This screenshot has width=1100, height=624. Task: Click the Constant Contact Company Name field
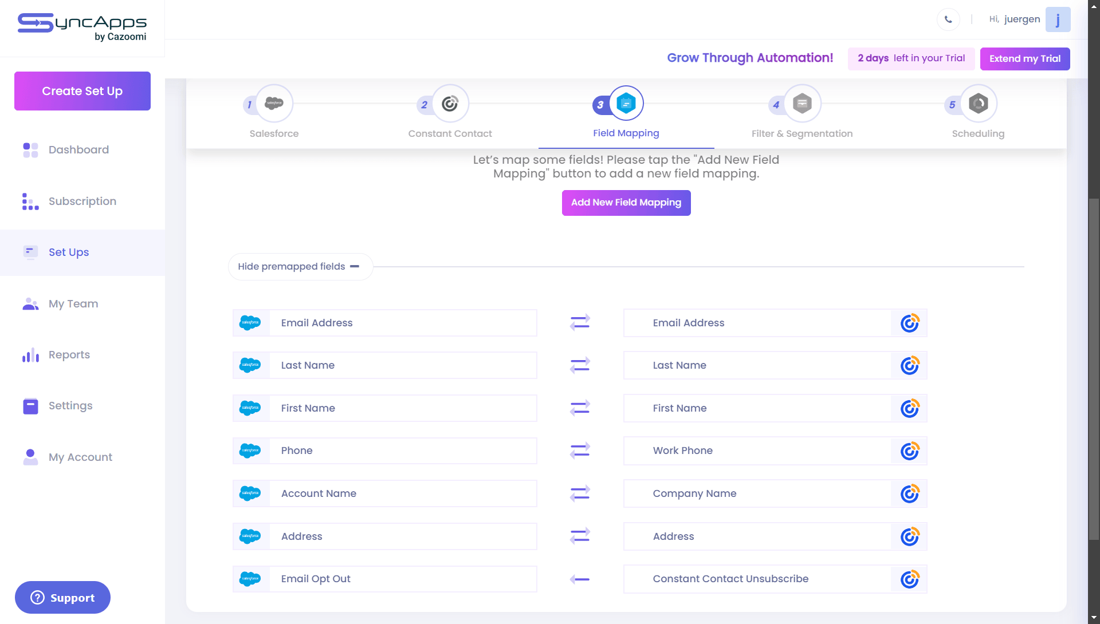(775, 493)
